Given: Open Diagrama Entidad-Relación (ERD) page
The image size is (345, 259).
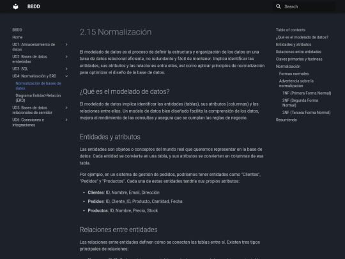Looking at the screenshot, I should tap(38, 98).
